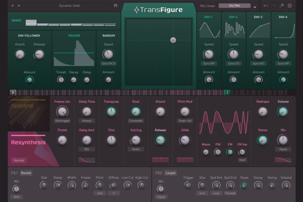The width and height of the screenshot is (303, 202).
Task: Load the next preset with the right arrow
Action: (x=19, y=6)
